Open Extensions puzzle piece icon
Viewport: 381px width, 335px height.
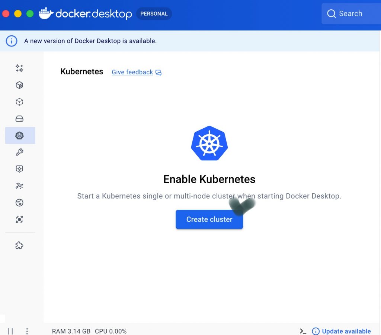tap(19, 245)
